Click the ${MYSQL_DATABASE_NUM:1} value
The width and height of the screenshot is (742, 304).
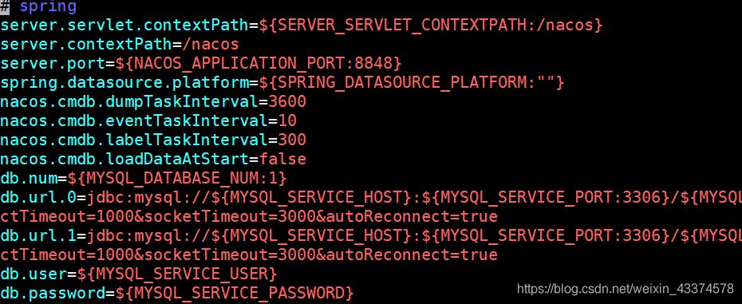point(177,178)
